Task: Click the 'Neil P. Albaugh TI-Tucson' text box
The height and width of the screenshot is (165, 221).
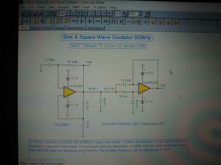Action: point(108,46)
